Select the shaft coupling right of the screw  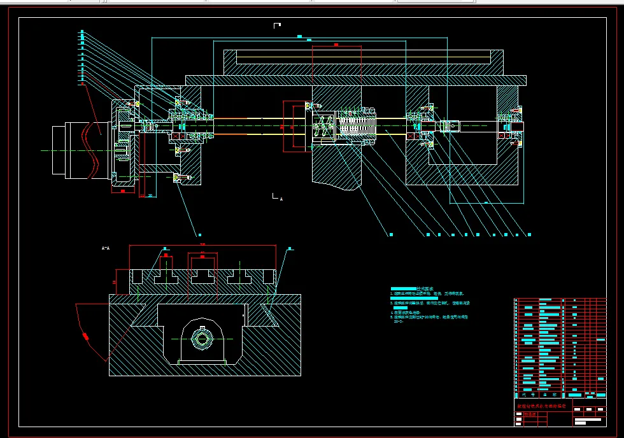point(449,126)
